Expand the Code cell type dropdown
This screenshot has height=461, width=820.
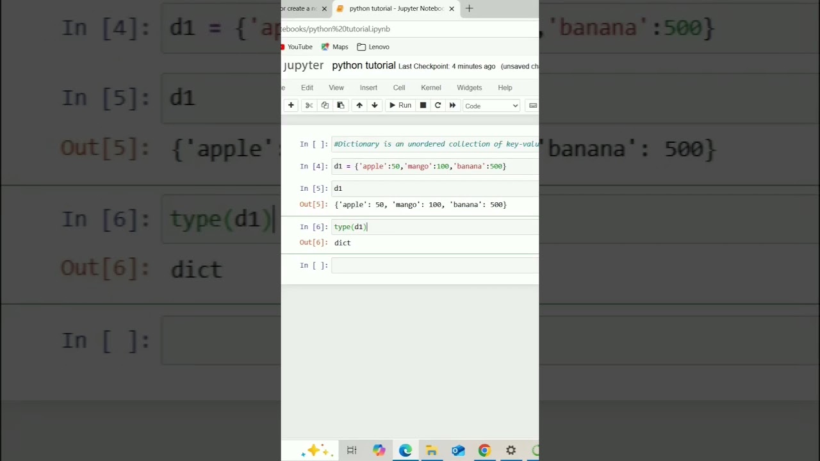pyautogui.click(x=491, y=106)
